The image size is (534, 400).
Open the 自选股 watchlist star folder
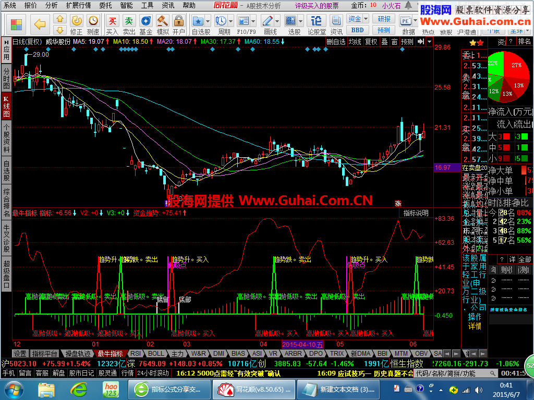click(x=198, y=22)
